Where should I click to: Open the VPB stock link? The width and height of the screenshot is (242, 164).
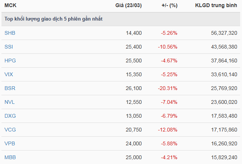(10, 143)
